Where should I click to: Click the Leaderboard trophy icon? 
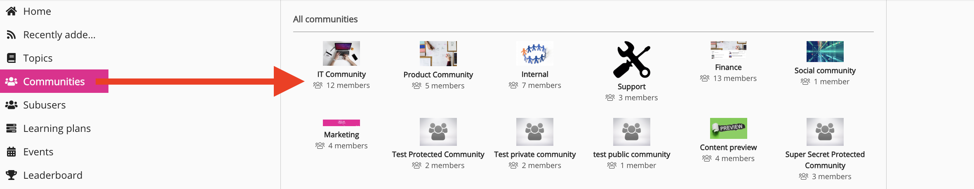tap(12, 175)
